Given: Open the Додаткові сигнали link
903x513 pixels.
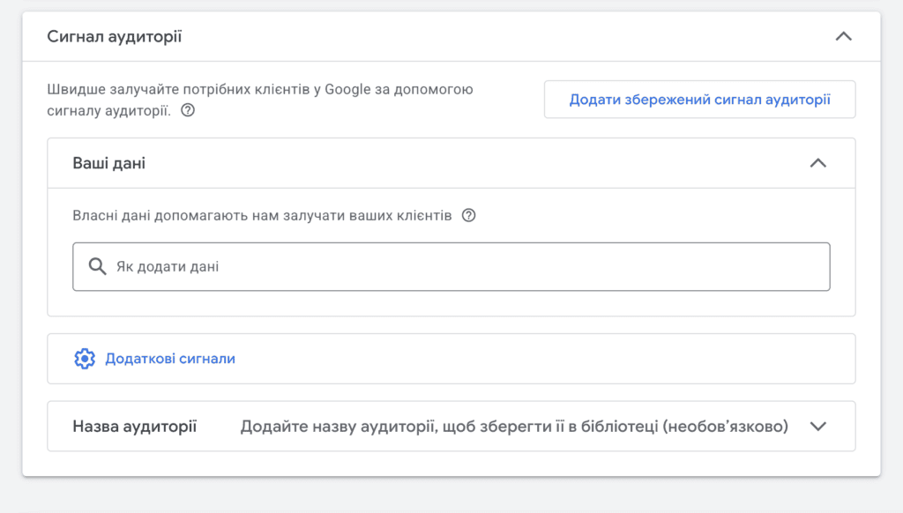Looking at the screenshot, I should coord(170,359).
